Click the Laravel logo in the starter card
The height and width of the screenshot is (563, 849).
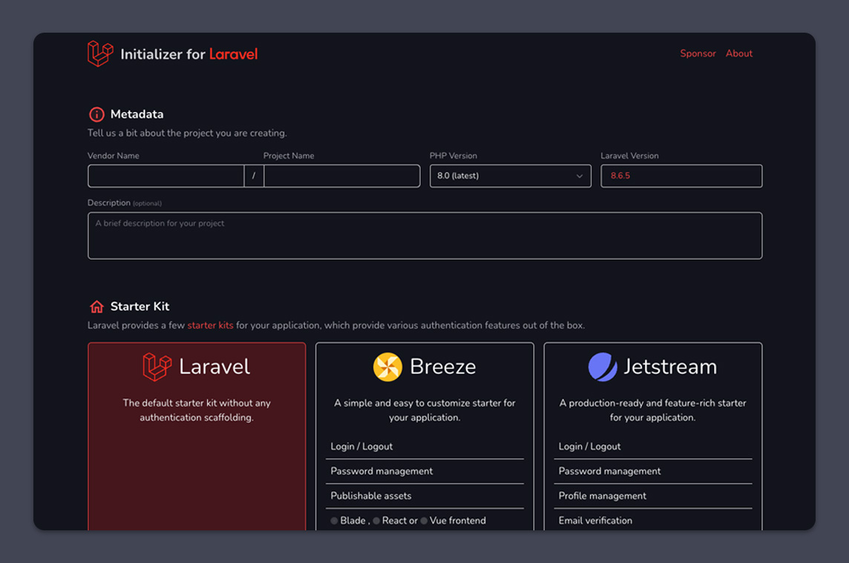pos(157,367)
